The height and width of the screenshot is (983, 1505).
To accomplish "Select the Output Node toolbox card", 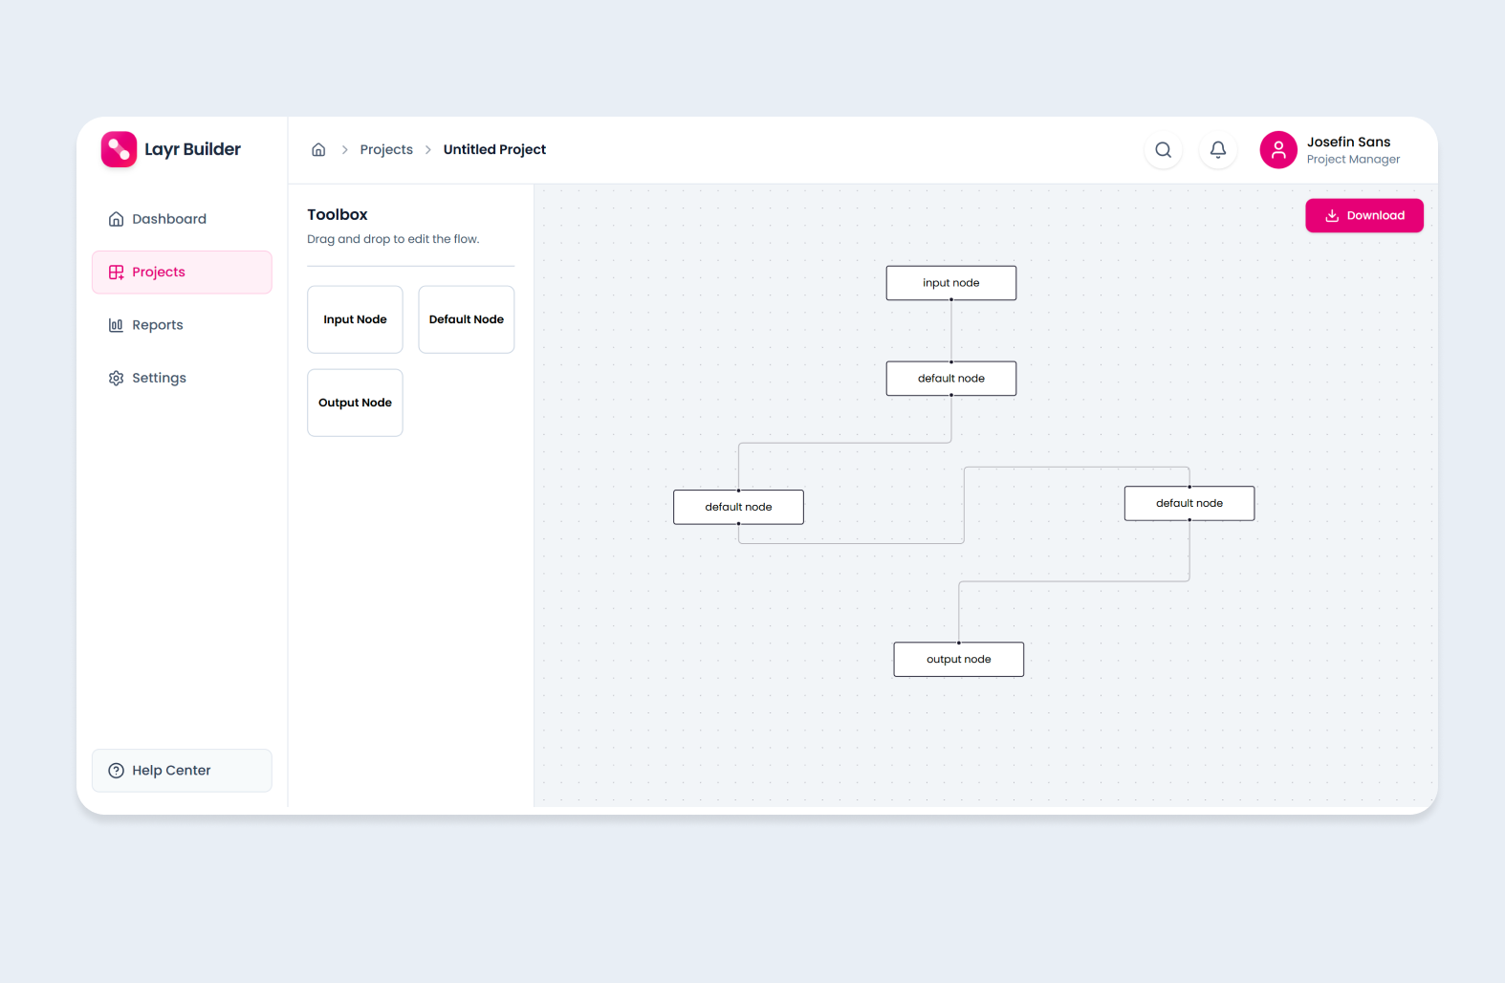I will pyautogui.click(x=355, y=403).
